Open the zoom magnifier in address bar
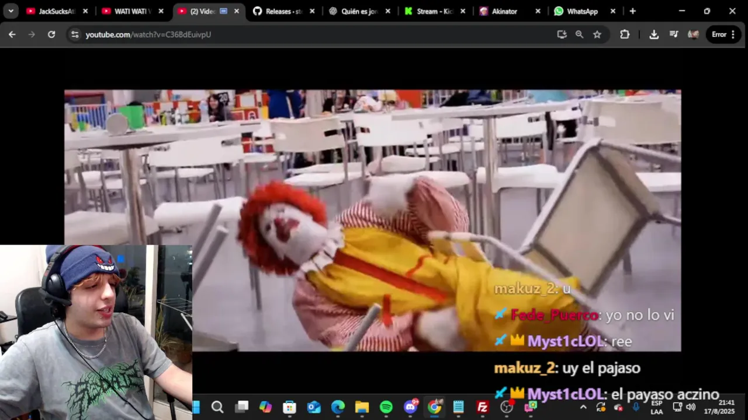748x420 pixels. [580, 34]
